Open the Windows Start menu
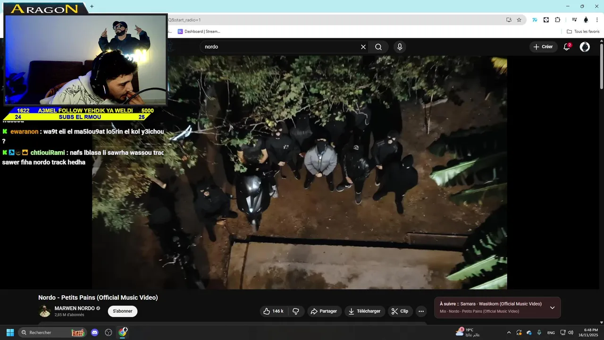604x340 pixels. 10,332
